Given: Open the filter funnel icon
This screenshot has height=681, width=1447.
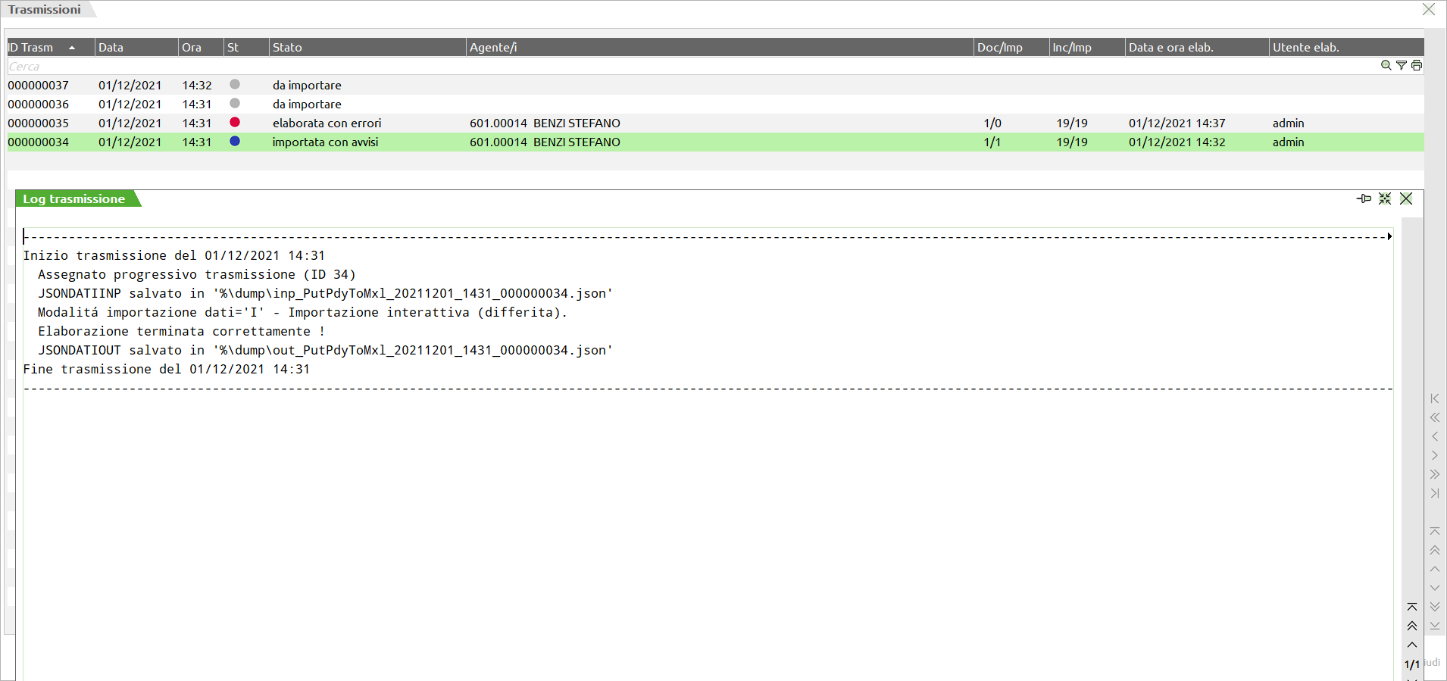Looking at the screenshot, I should [1401, 66].
